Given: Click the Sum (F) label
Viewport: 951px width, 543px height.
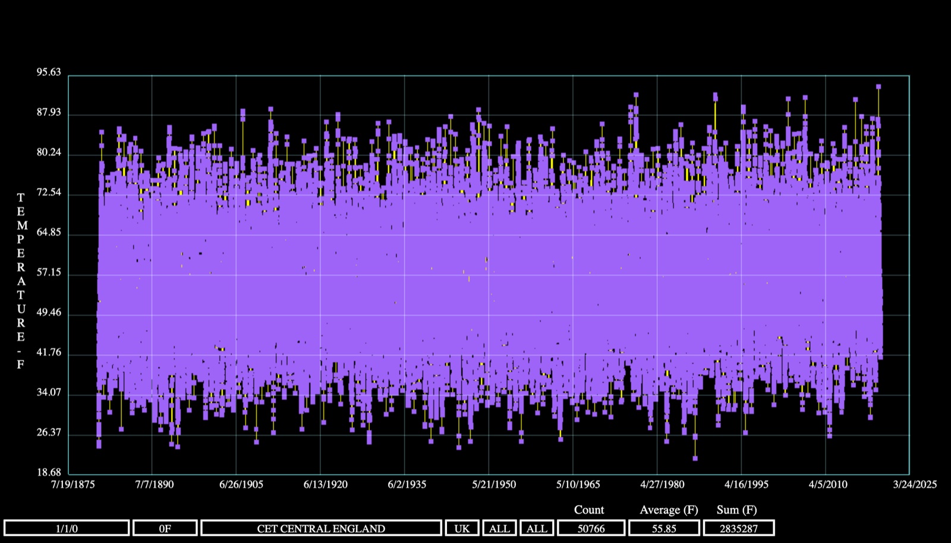Looking at the screenshot, I should (x=737, y=510).
